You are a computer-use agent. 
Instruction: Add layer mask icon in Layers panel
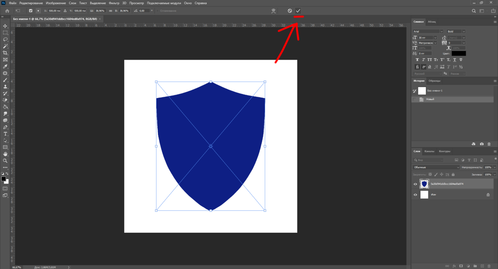[461, 265]
